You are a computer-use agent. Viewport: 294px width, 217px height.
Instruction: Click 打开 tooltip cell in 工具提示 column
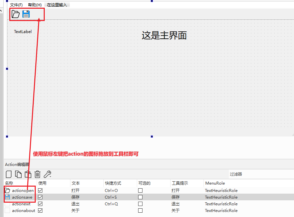click(176, 191)
